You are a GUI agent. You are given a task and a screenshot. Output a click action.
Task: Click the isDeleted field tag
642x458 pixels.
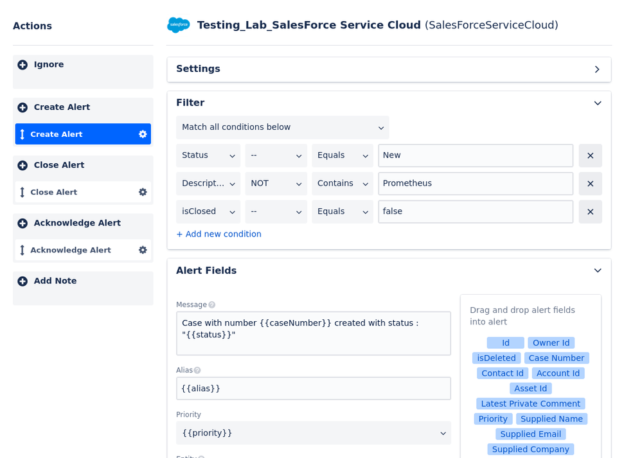(496, 358)
